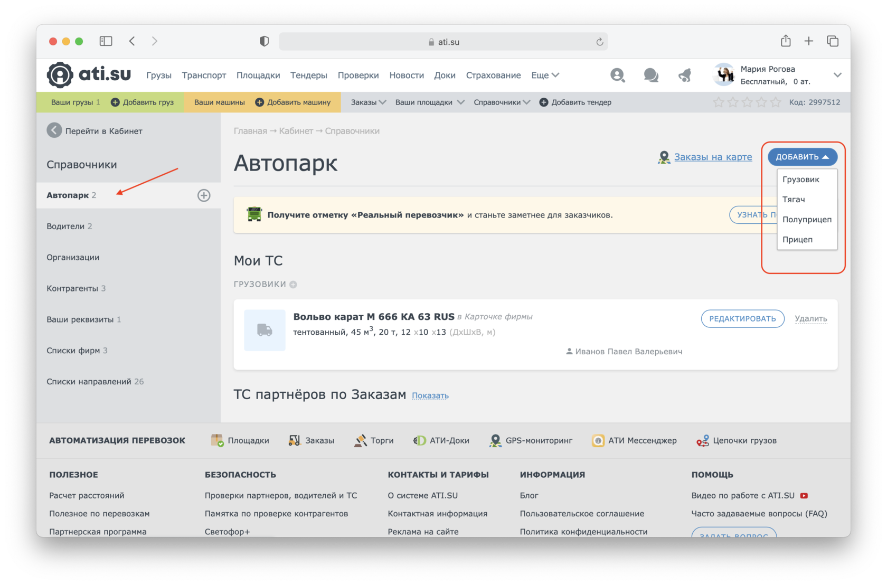Open Списки фирм in the sidebar
887x585 pixels.
click(128, 351)
